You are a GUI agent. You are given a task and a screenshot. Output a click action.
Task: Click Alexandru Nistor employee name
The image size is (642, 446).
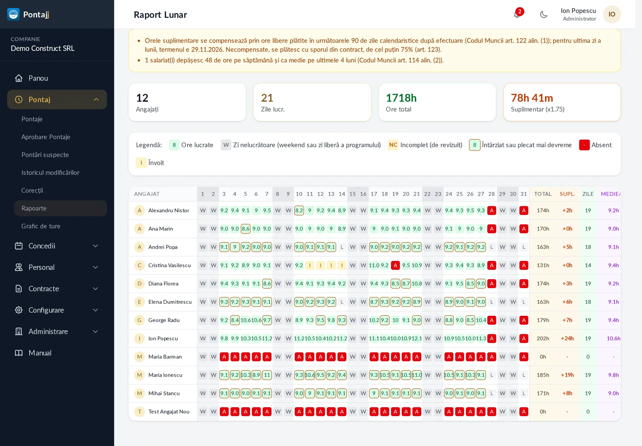(169, 211)
